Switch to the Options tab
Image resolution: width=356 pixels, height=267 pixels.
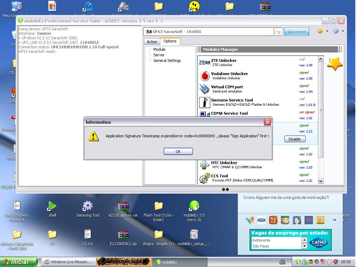point(170,41)
